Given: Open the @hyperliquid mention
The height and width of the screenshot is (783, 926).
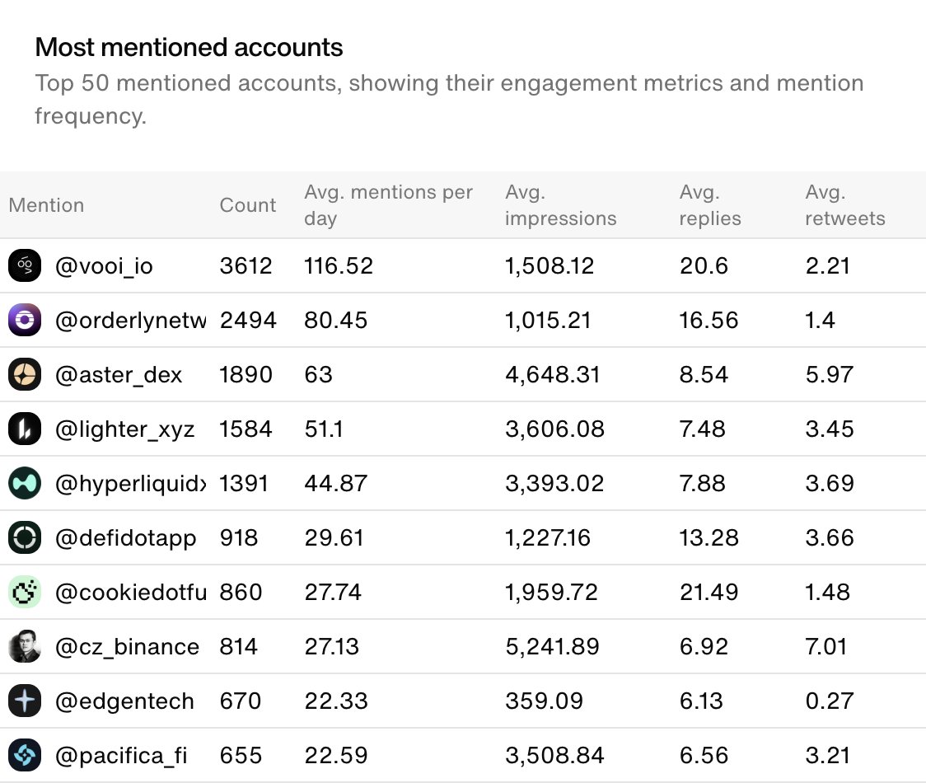Looking at the screenshot, I should tap(130, 483).
